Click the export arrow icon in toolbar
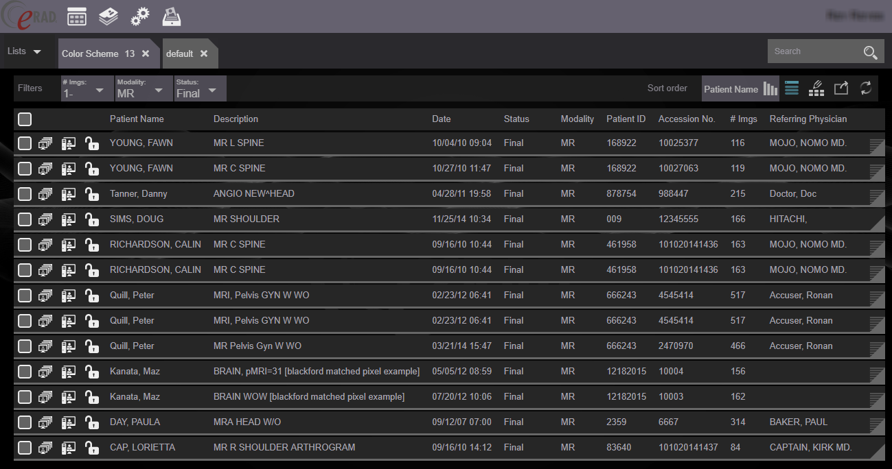892x469 pixels. pos(841,88)
